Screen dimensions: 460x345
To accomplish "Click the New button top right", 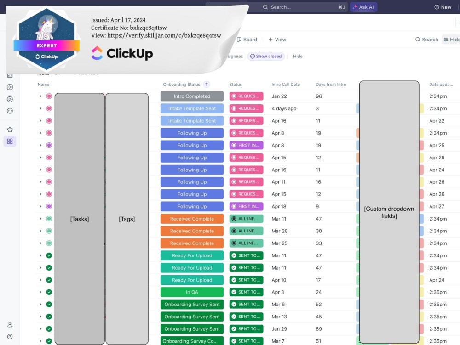I will click(443, 7).
